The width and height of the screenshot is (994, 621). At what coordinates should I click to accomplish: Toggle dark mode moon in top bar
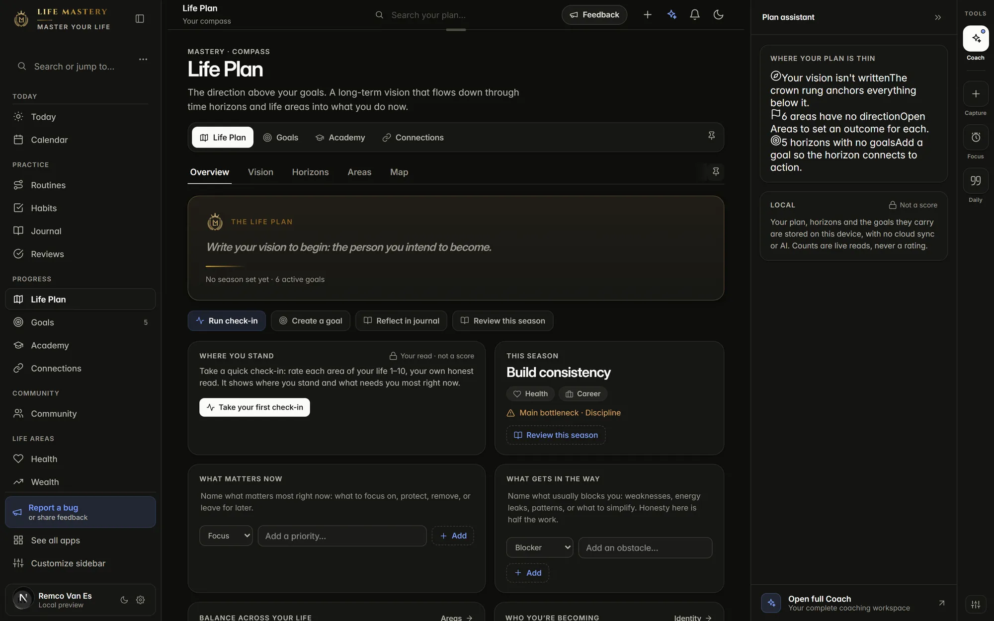[x=718, y=15]
